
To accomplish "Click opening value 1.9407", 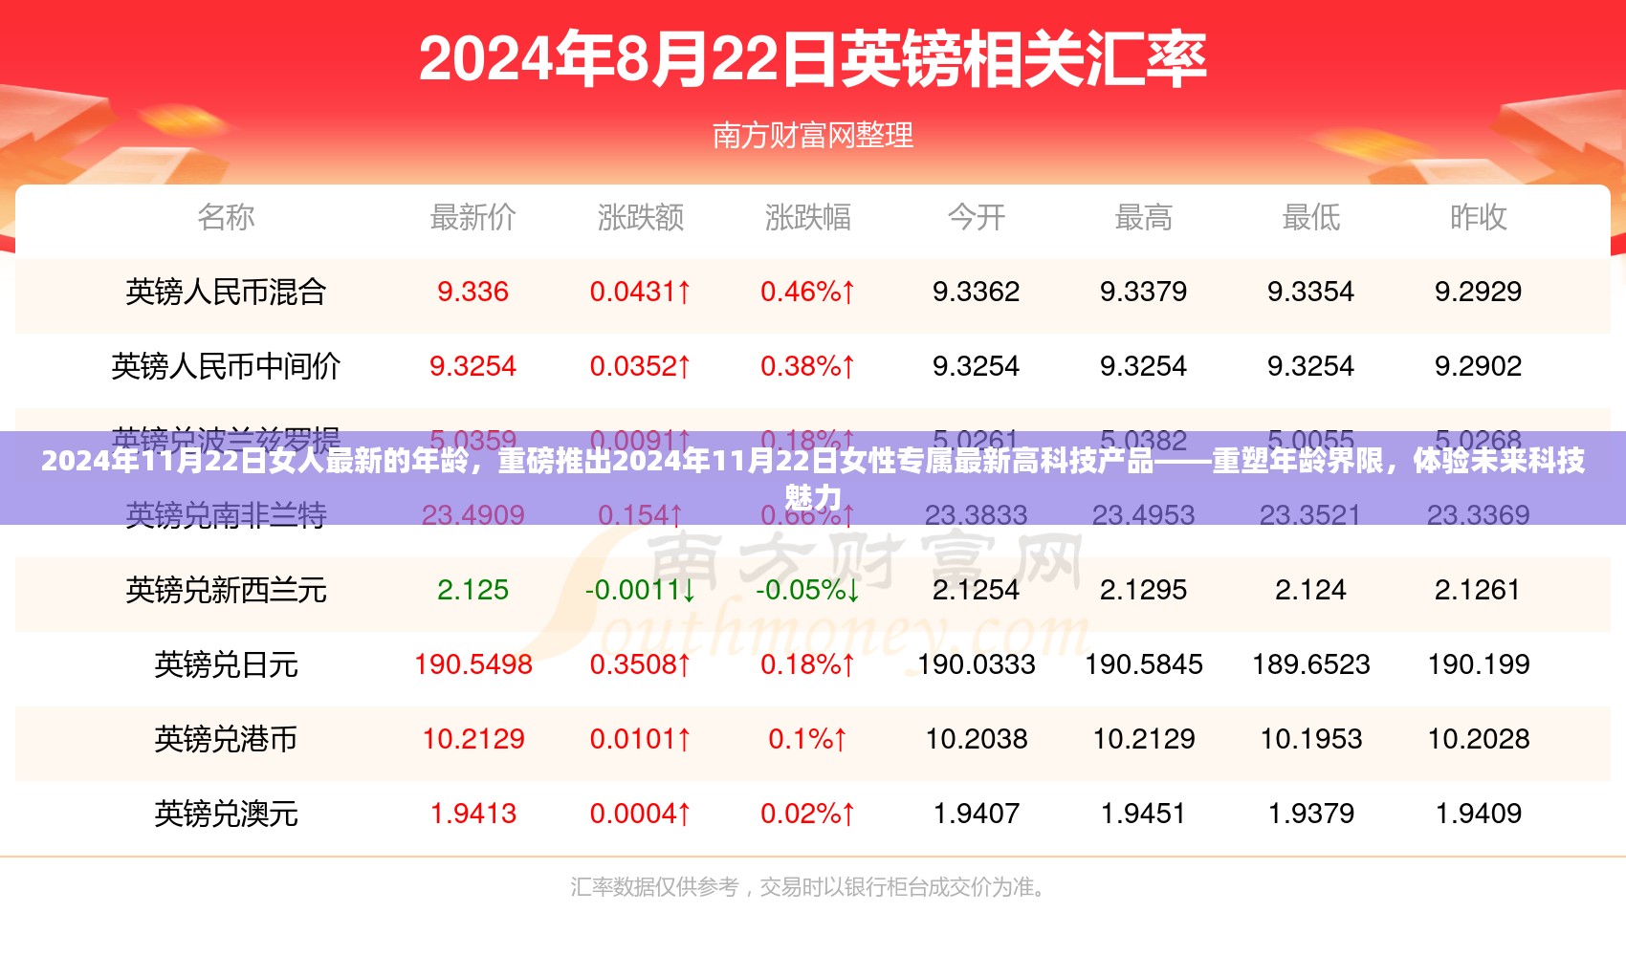I will [976, 814].
